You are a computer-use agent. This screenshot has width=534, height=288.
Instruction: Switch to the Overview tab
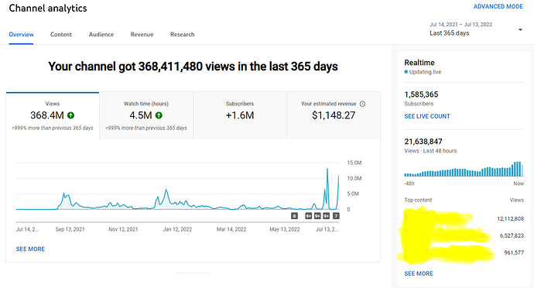(x=21, y=34)
